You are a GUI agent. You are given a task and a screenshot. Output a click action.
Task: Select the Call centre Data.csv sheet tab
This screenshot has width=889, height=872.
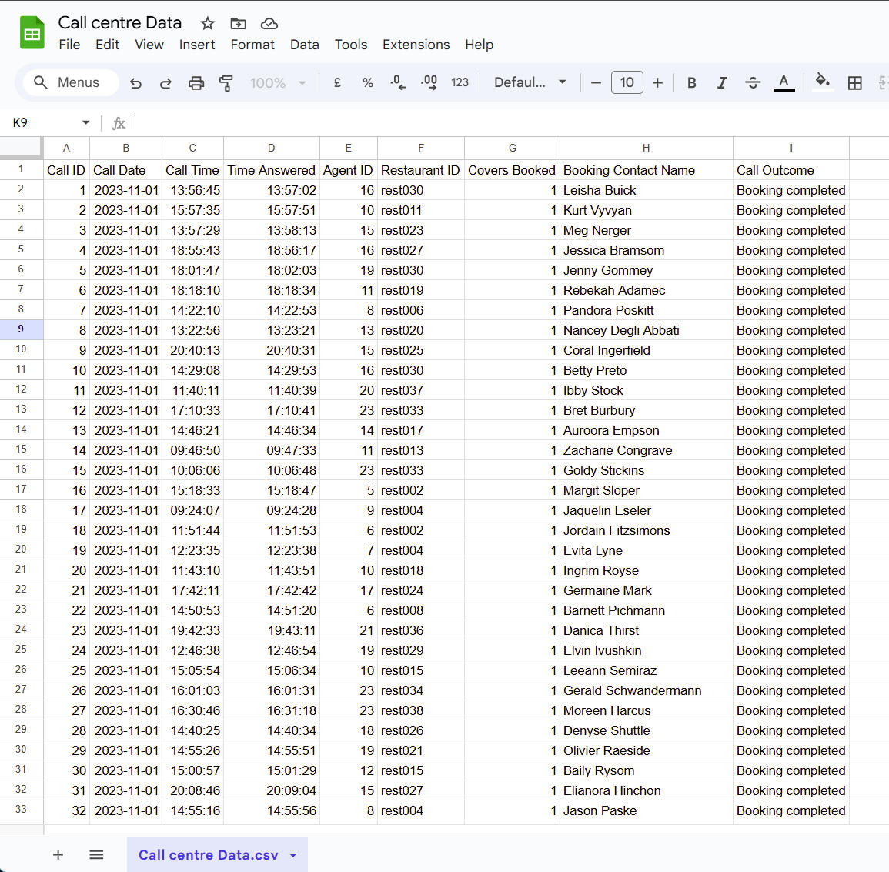click(208, 855)
